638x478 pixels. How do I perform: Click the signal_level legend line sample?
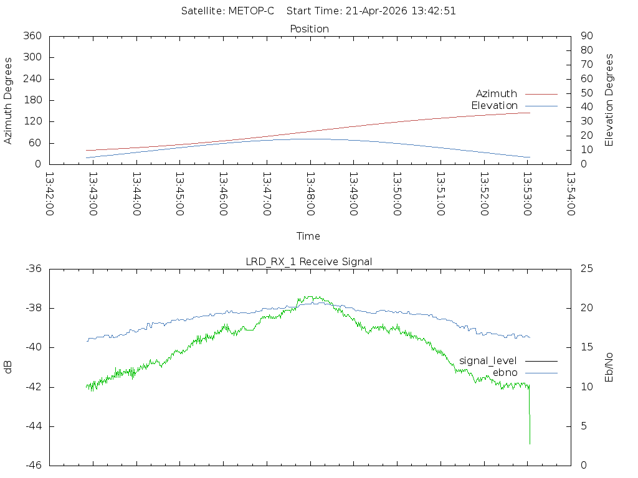[x=541, y=361]
